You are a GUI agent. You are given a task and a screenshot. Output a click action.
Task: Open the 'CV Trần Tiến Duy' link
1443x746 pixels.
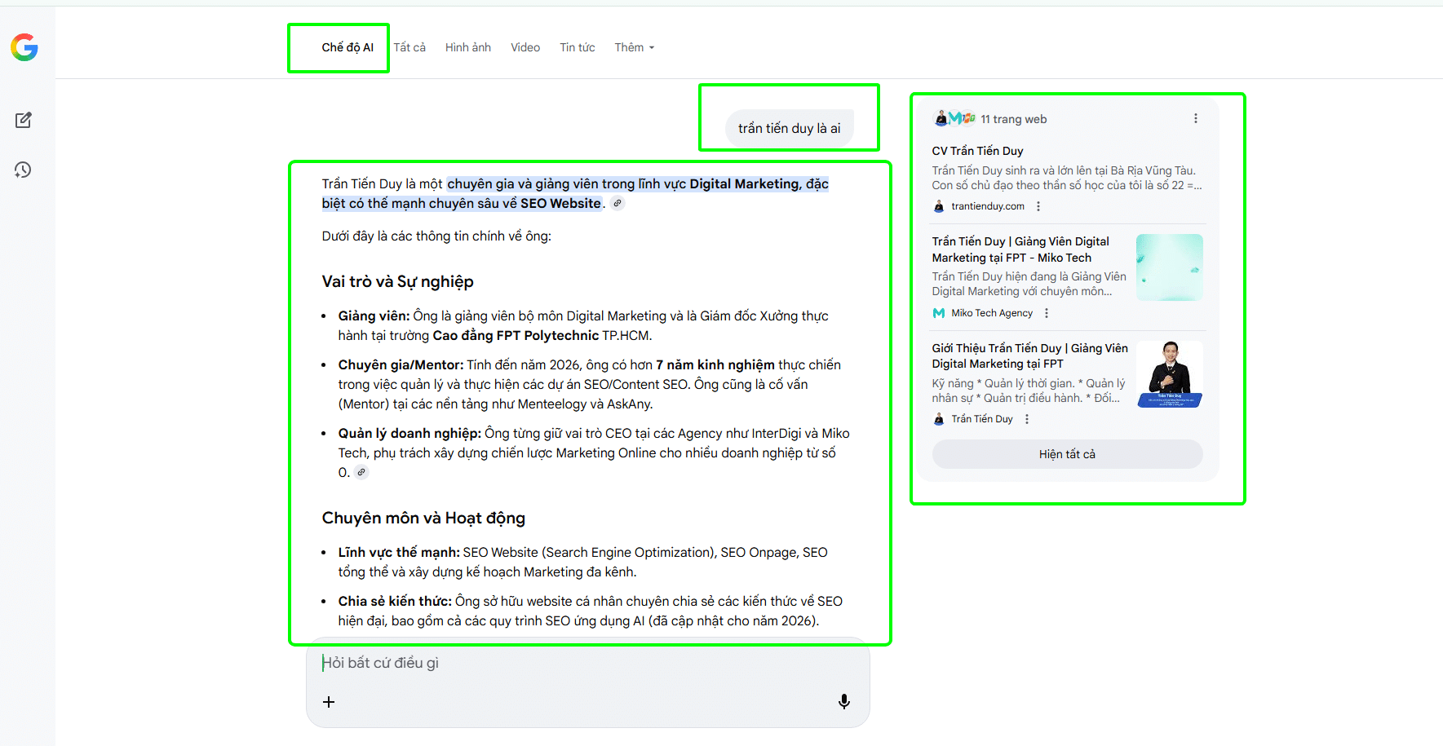977,150
